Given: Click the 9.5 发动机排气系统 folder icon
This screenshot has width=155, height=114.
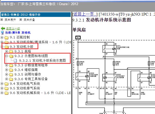Looking at the screenshot, I should [6, 88].
